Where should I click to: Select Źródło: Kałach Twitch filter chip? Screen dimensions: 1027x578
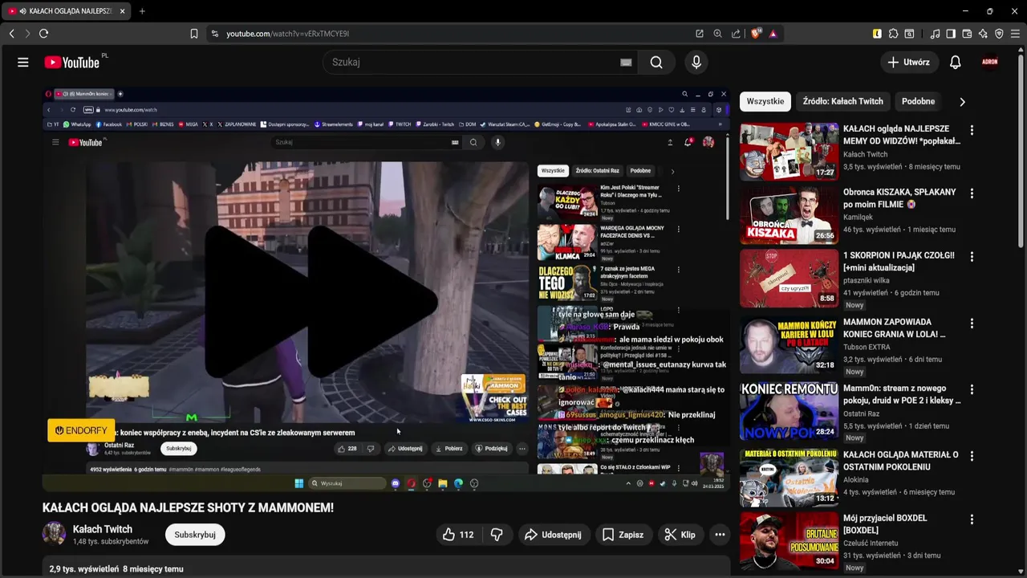pos(842,101)
